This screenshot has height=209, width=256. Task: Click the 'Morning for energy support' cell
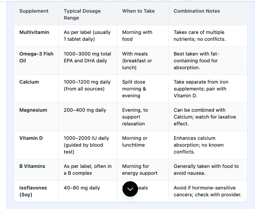click(140, 170)
